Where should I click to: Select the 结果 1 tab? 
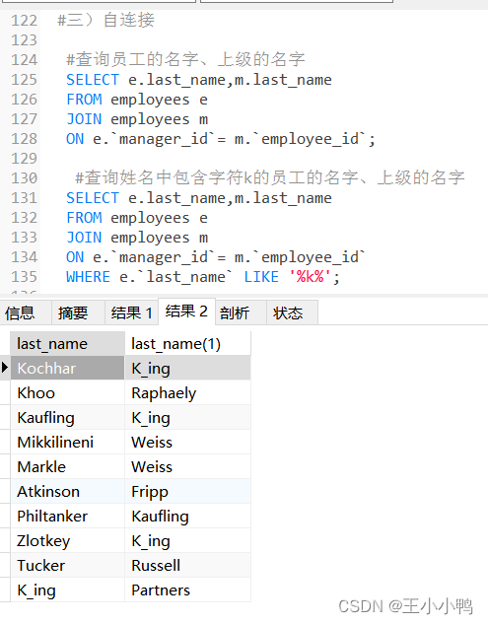pos(132,312)
